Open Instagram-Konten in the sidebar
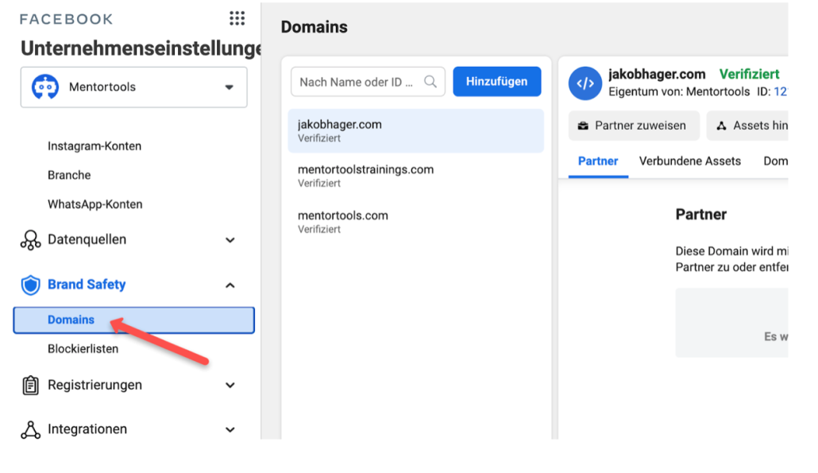The image size is (818, 473). point(95,146)
